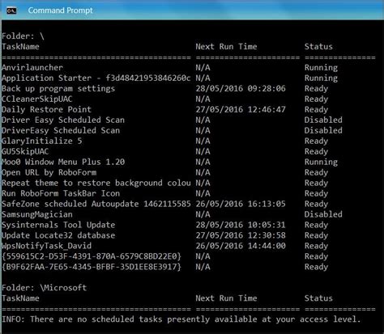Viewport: 384px width, 334px height.
Task: Select 'Back up program settings' task name
Action: click(58, 88)
